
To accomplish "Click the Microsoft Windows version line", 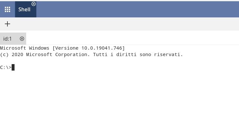I will tap(62, 48).
